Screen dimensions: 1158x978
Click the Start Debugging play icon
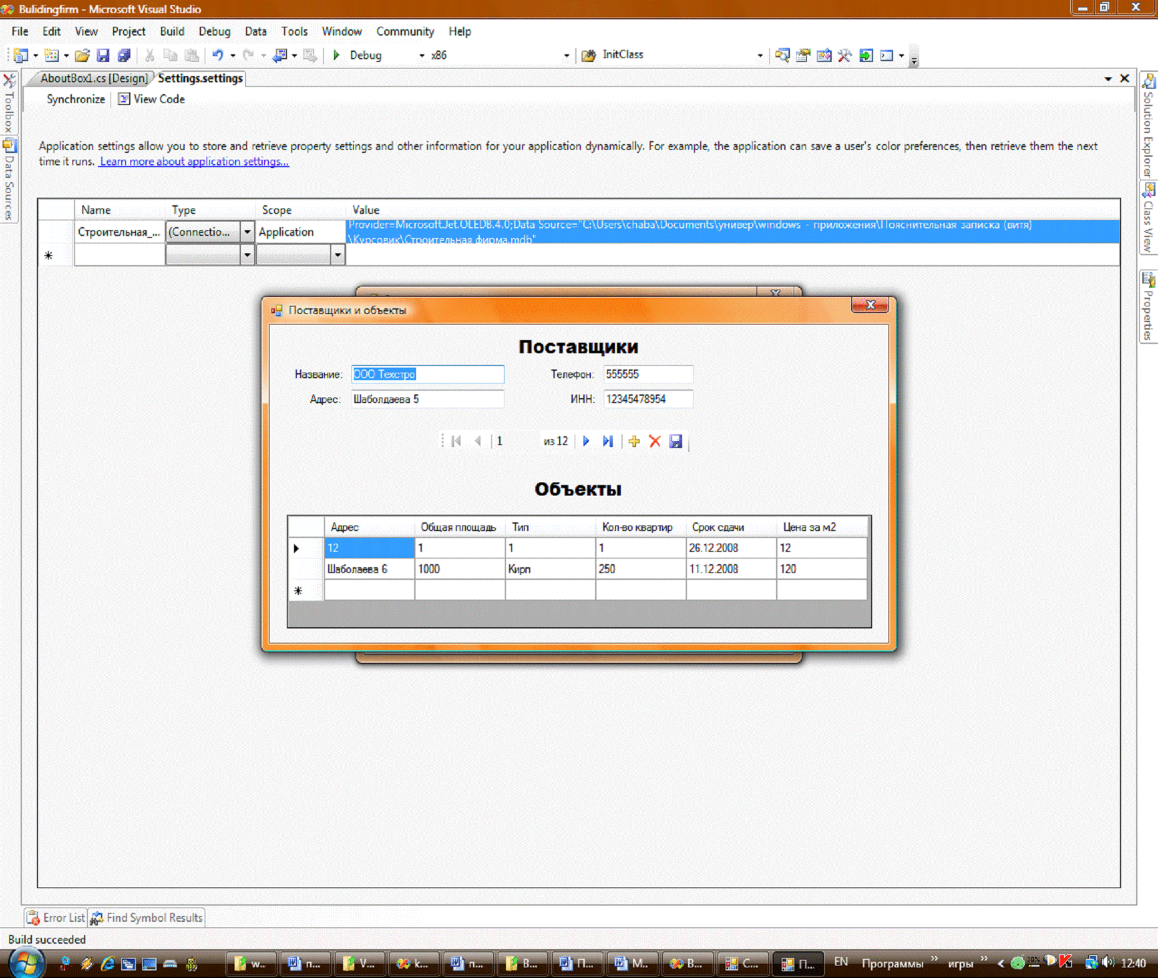(336, 56)
